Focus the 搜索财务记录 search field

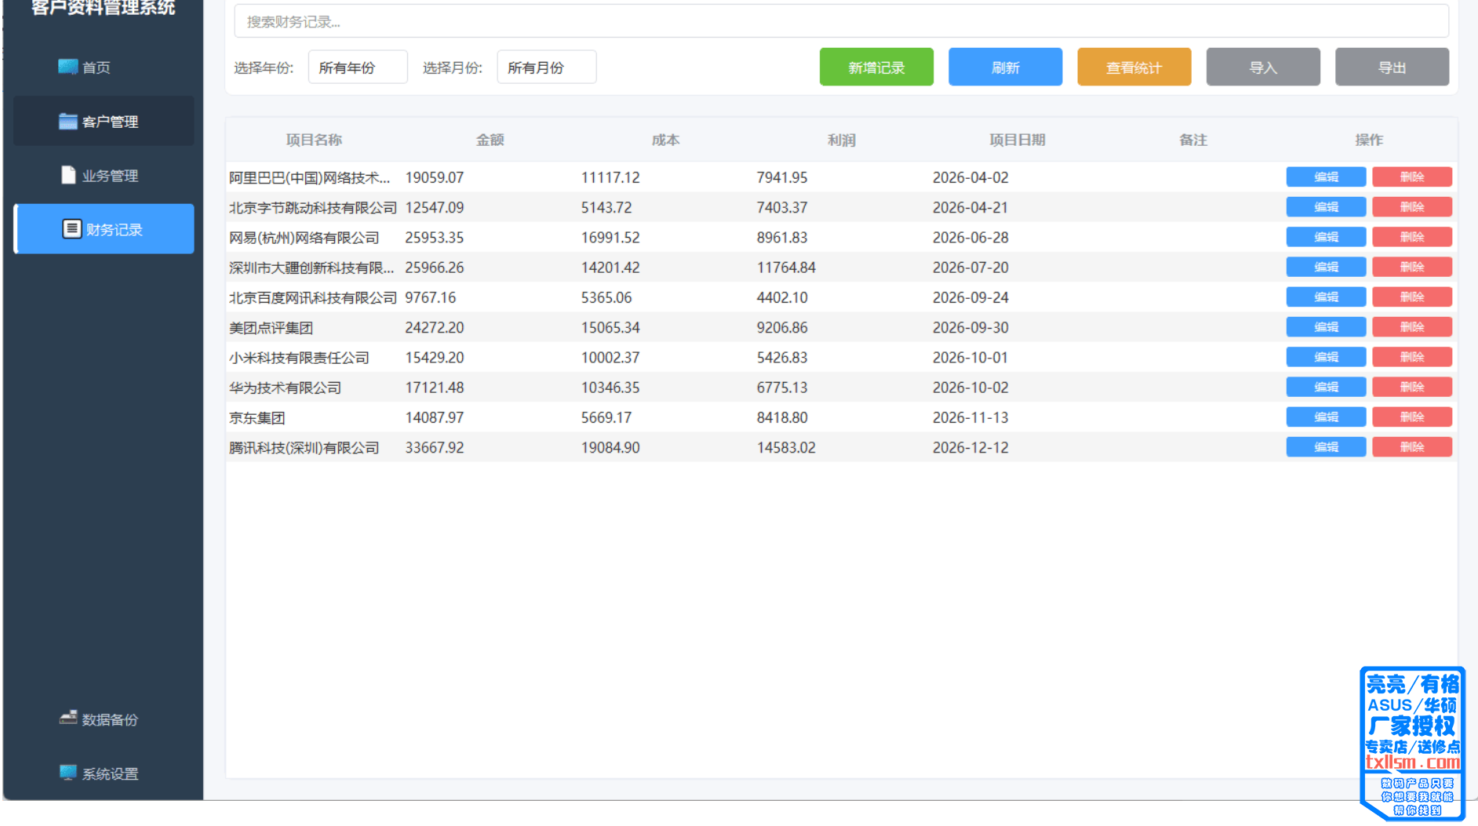coord(840,22)
